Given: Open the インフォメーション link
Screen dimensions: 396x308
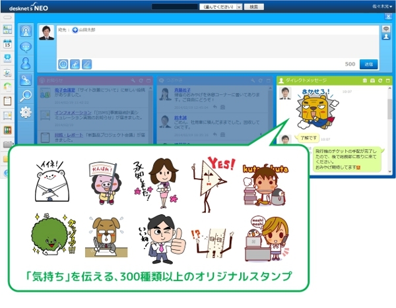Looking at the screenshot, I should 73,113.
